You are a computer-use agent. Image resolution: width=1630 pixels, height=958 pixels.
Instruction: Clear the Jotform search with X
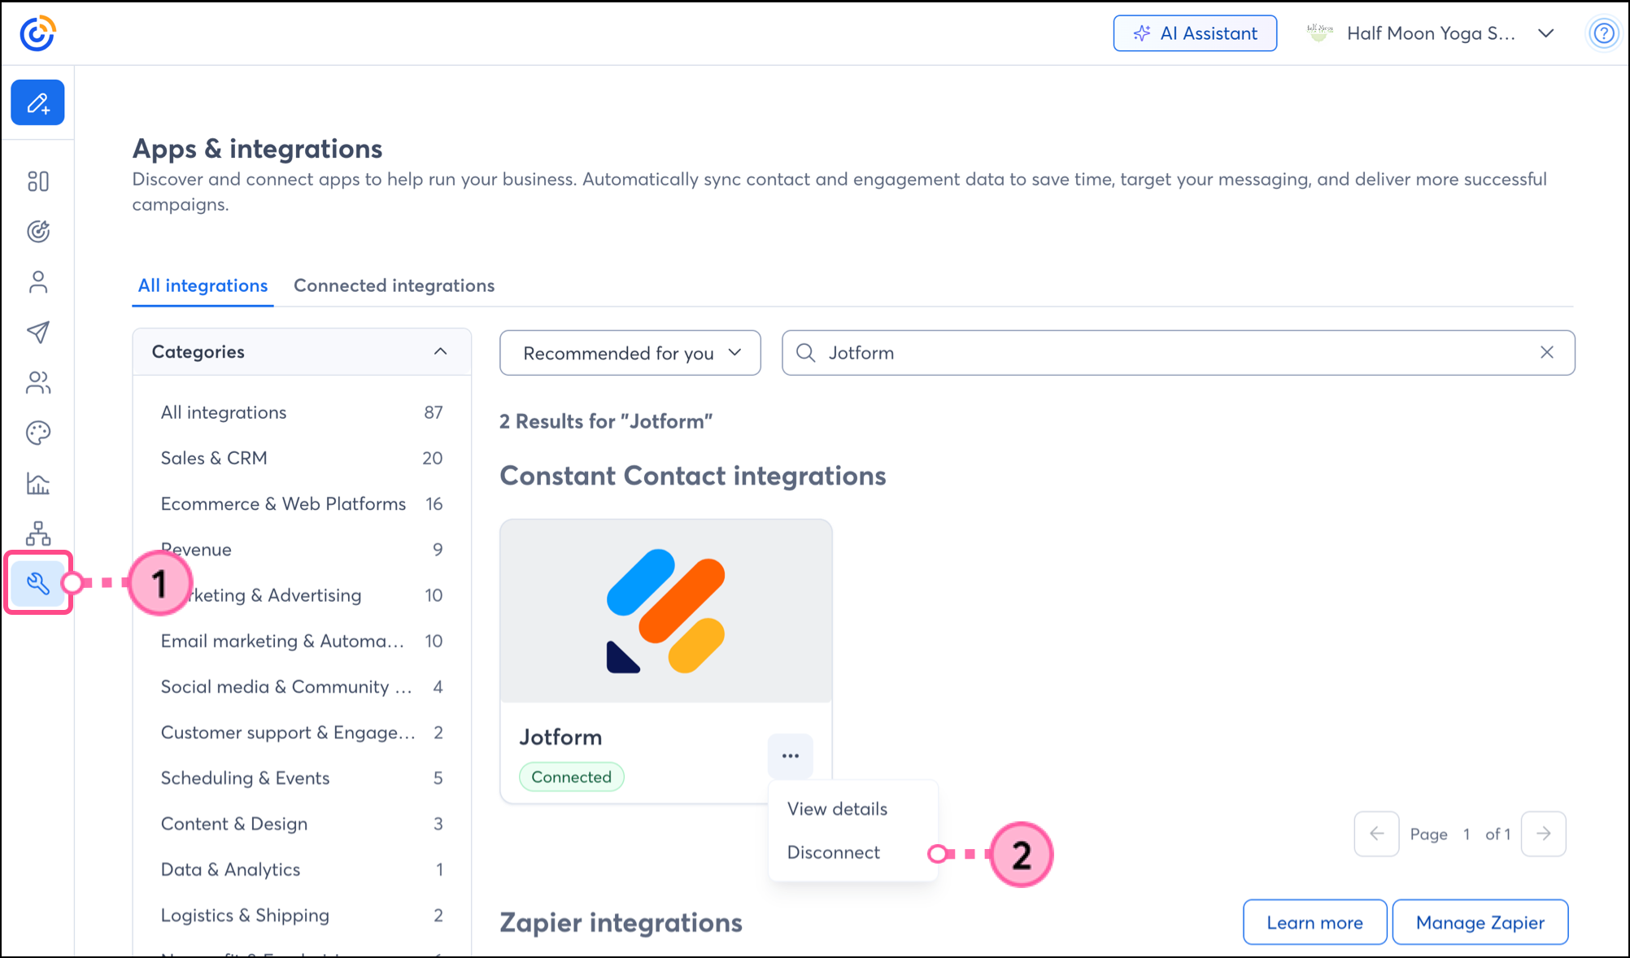point(1546,352)
